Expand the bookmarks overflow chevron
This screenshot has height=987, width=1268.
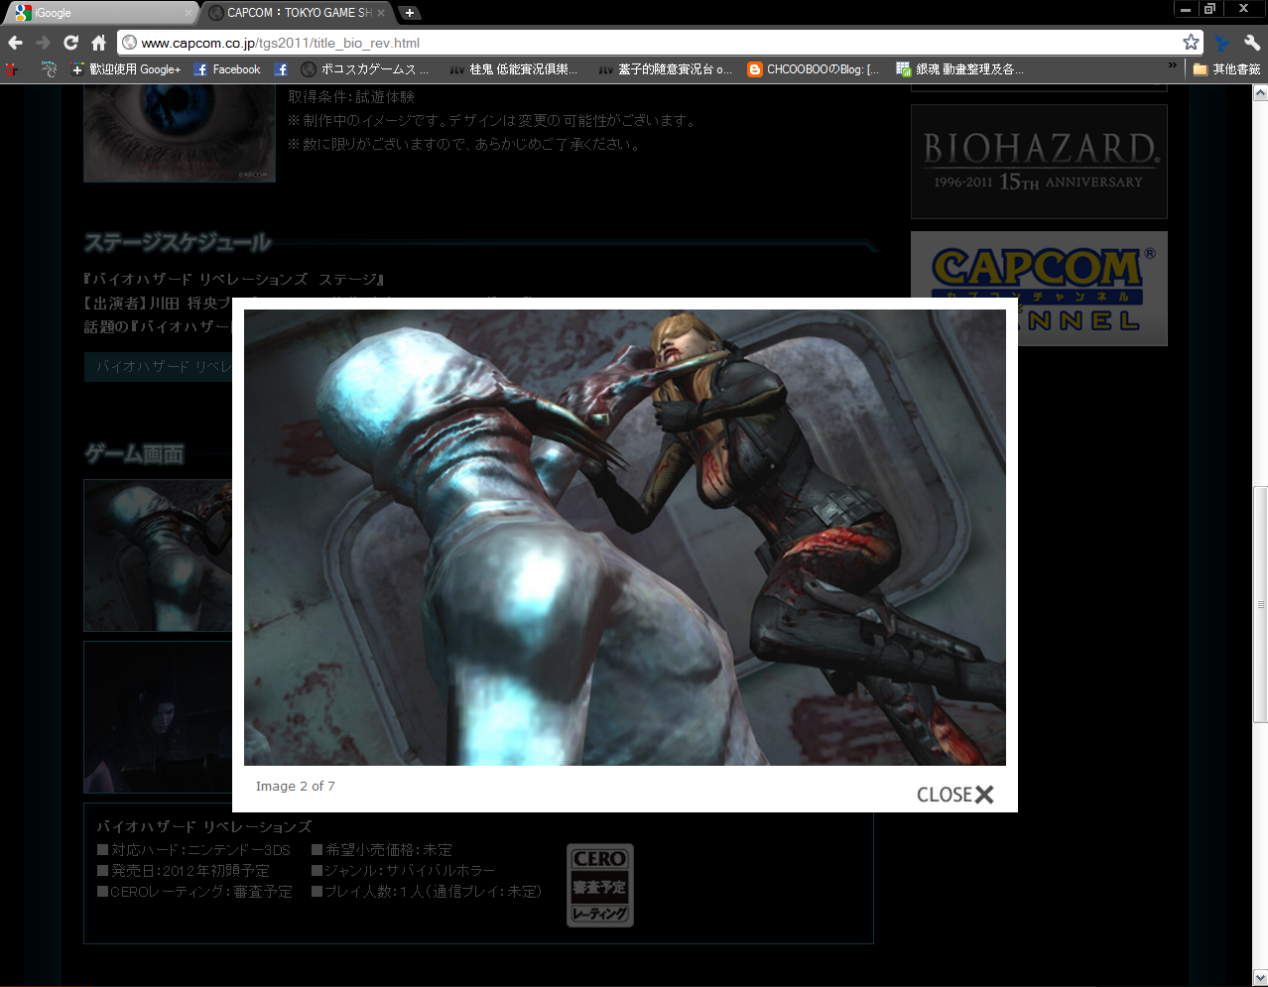1172,66
